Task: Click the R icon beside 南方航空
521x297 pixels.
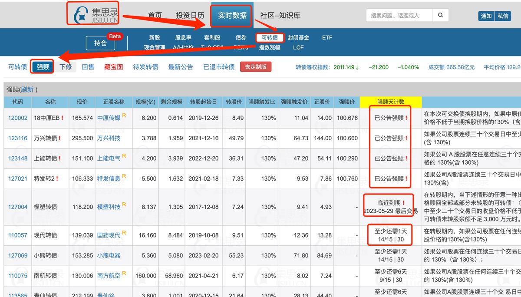Action: (123, 273)
